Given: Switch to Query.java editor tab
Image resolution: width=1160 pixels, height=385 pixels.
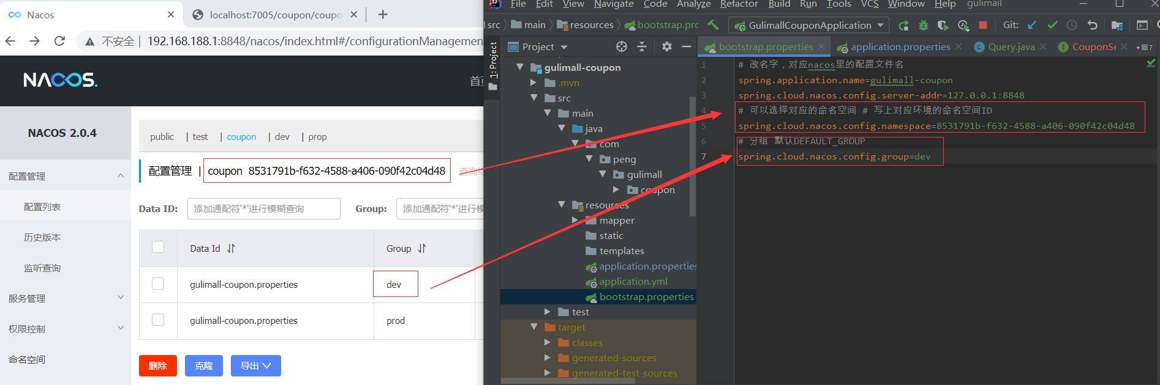Looking at the screenshot, I should pos(1011,46).
